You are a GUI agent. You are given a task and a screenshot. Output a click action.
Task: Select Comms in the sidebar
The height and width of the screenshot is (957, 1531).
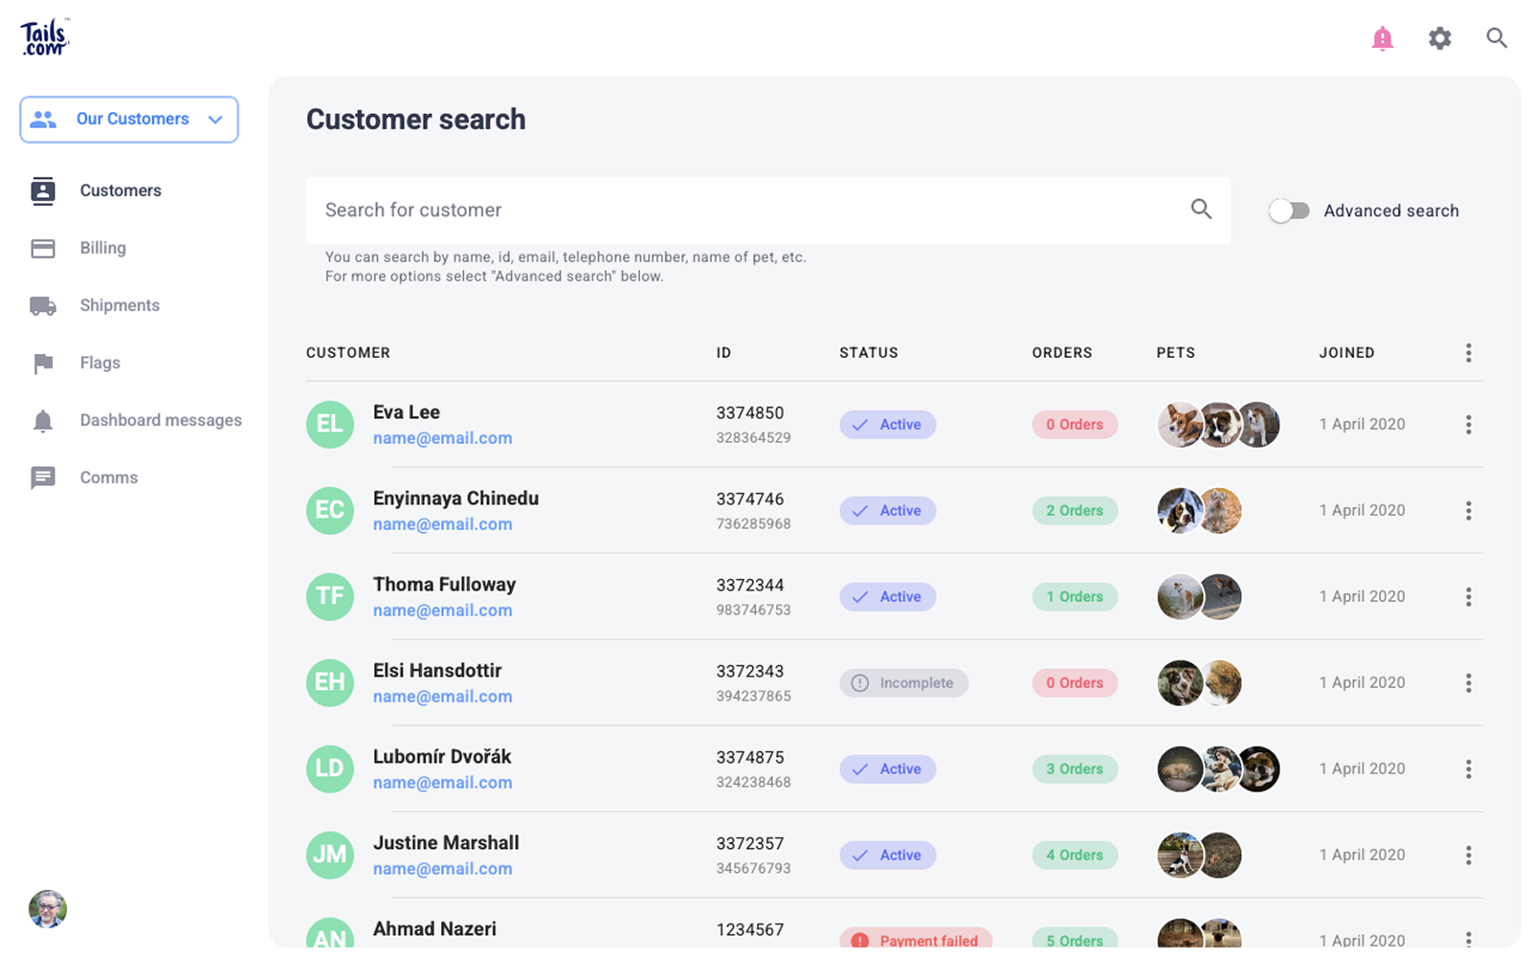pos(108,478)
